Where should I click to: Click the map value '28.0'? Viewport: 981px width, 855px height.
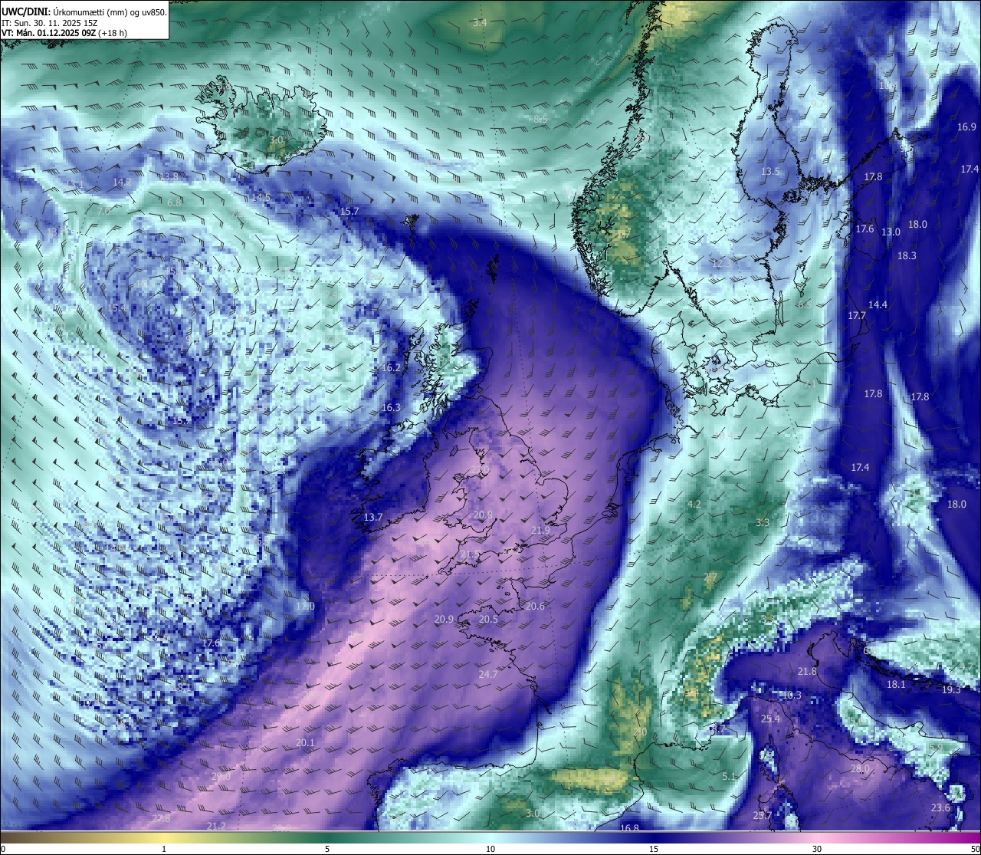click(x=860, y=769)
